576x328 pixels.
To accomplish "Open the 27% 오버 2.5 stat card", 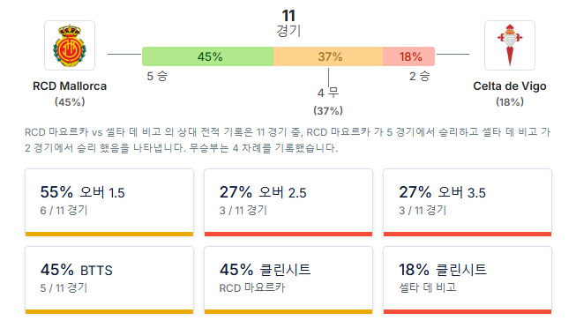I will [288, 203].
